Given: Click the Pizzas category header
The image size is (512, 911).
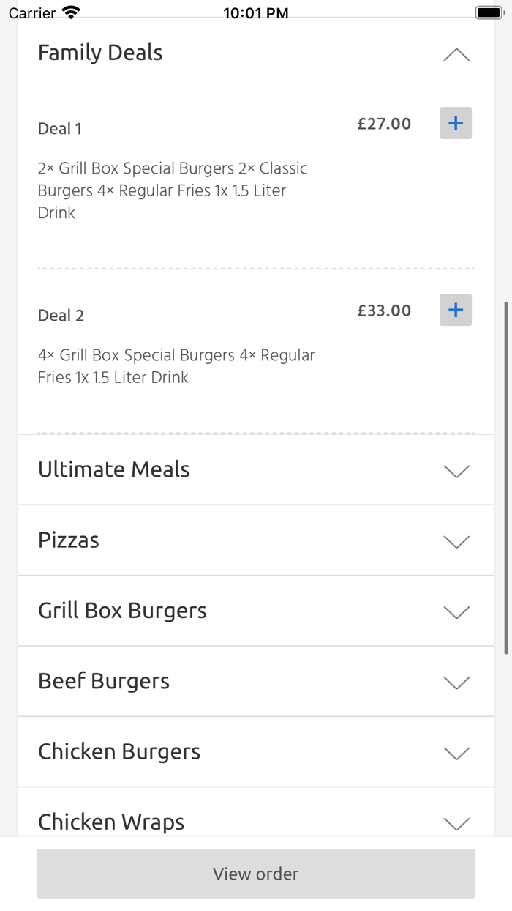Looking at the screenshot, I should 68,540.
